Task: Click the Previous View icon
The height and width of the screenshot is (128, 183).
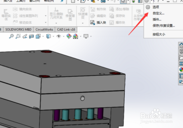Action: [25, 36]
